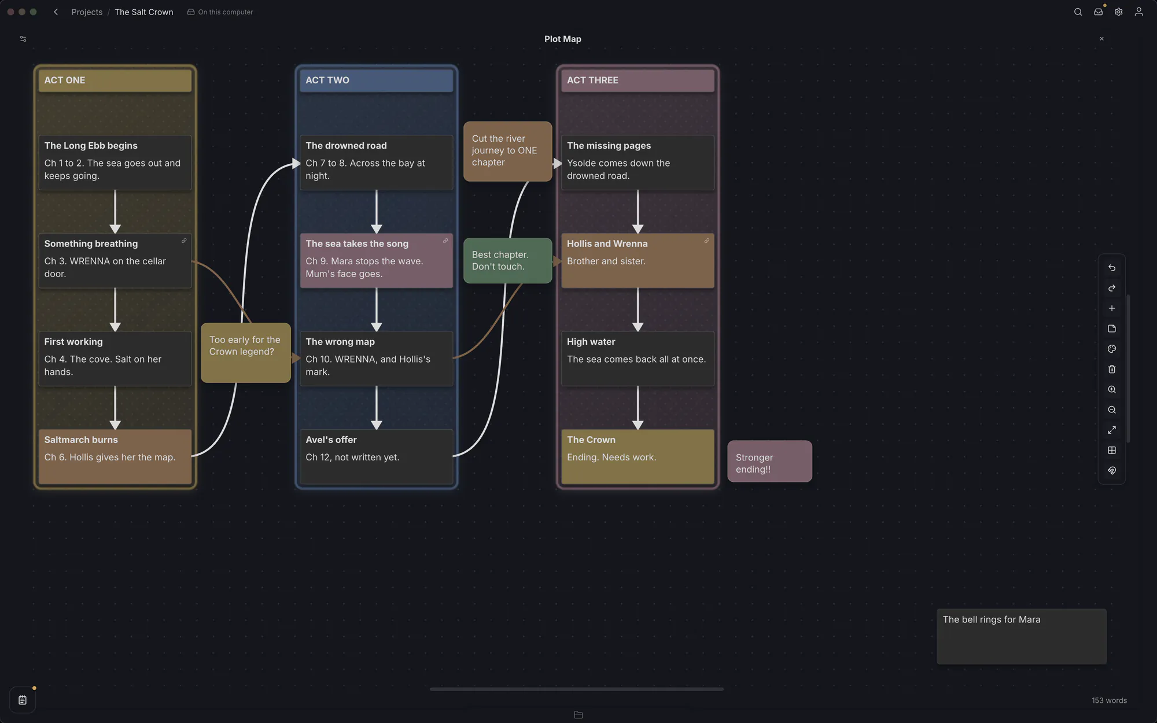Fit canvas to screen with expand arrows
The width and height of the screenshot is (1157, 723).
[1111, 430]
